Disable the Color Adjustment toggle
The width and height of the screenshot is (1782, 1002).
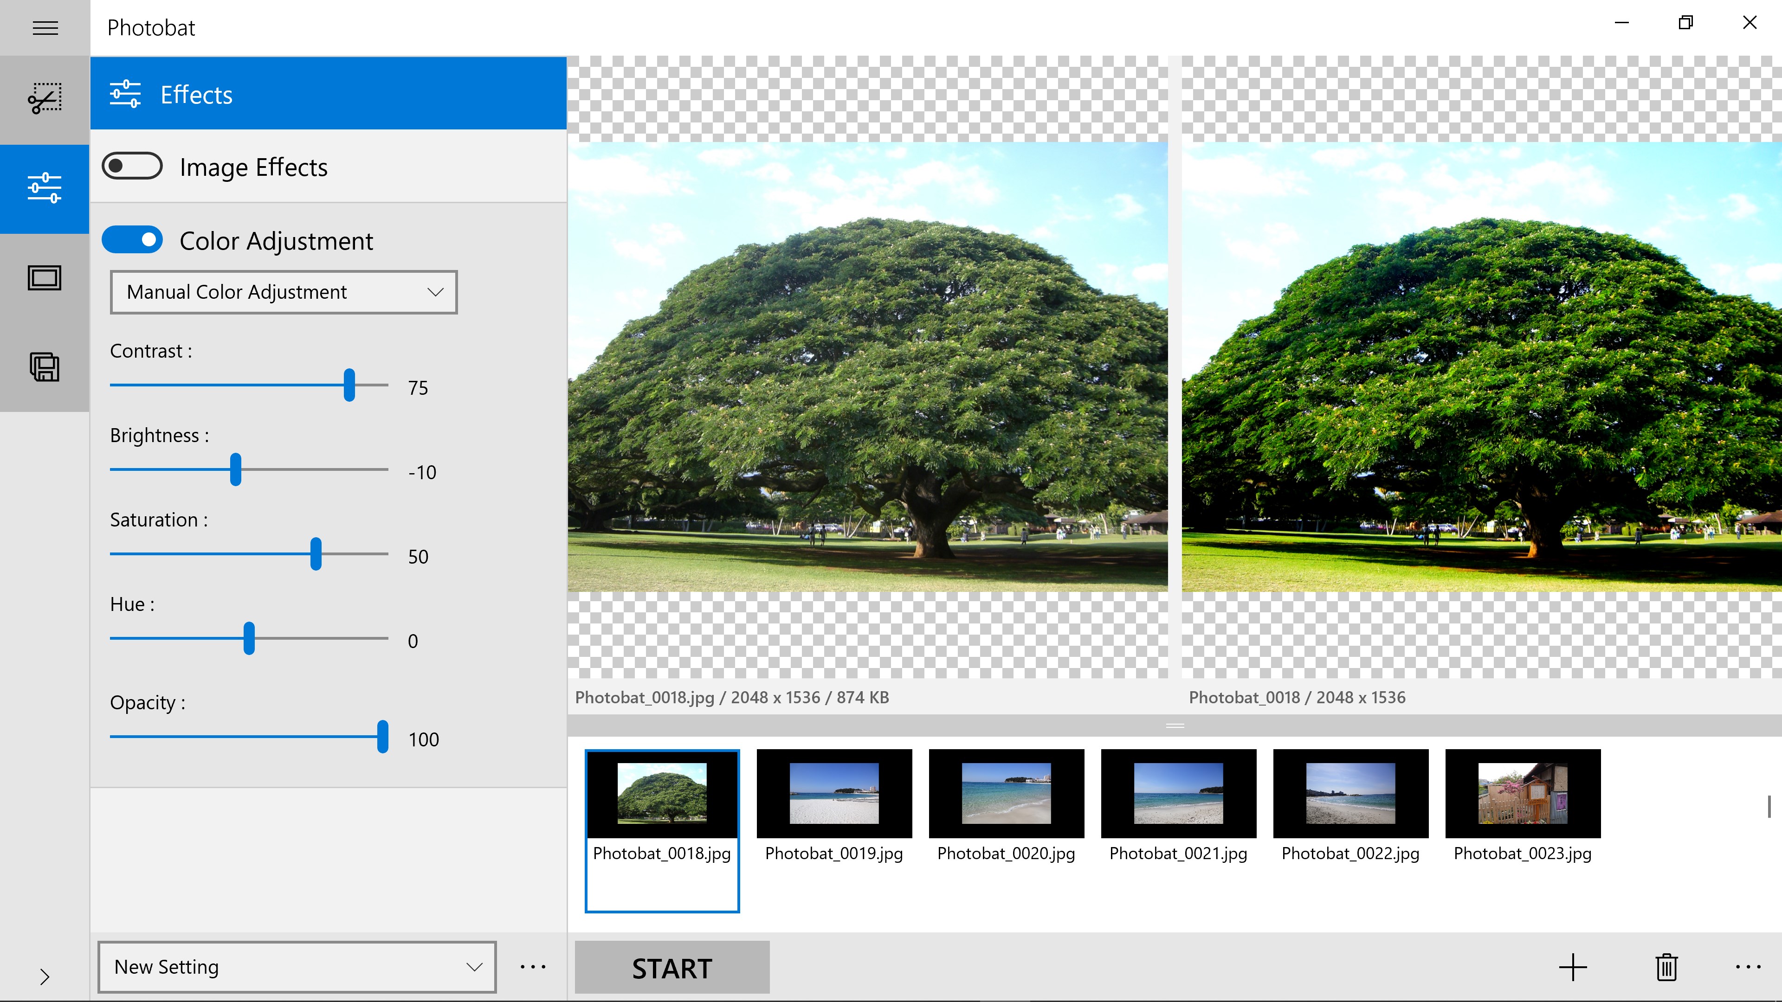[132, 240]
